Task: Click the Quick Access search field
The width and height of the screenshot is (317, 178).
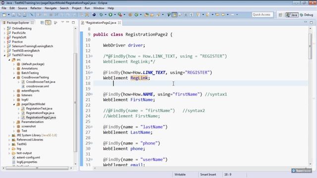Action: click(263, 15)
